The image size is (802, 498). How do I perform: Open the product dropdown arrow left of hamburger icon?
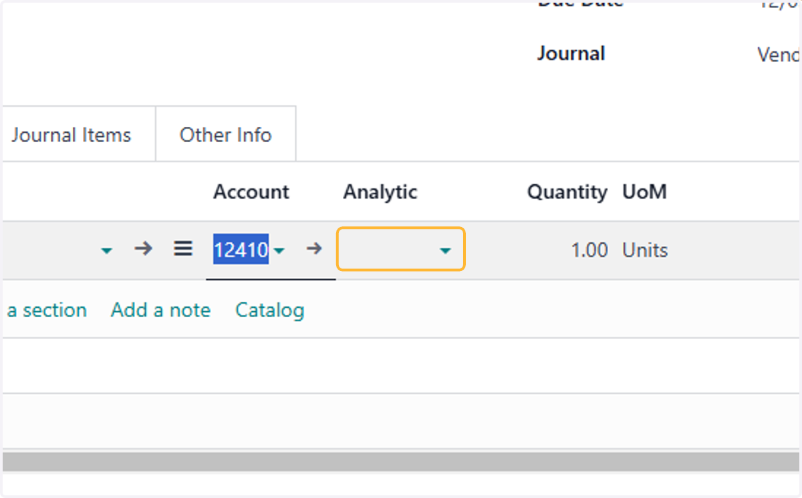(106, 250)
